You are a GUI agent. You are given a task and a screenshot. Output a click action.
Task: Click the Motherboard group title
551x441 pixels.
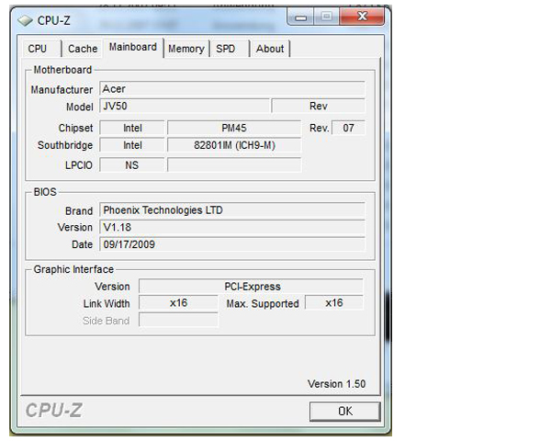(62, 70)
